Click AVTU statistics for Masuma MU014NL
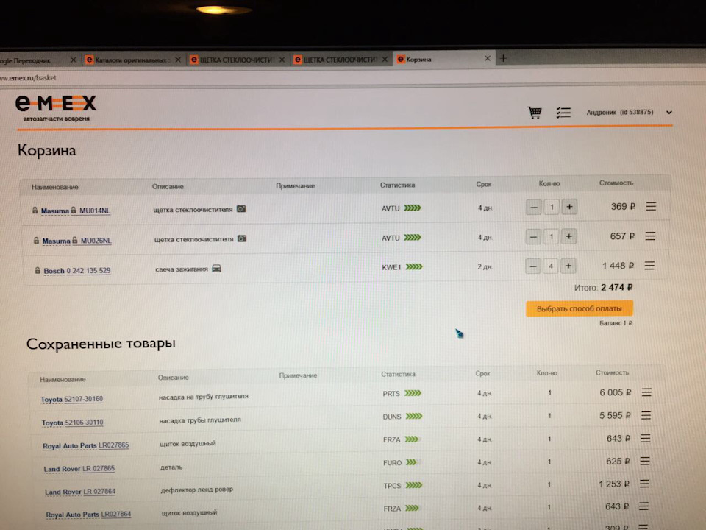This screenshot has width=706, height=530. click(x=402, y=208)
